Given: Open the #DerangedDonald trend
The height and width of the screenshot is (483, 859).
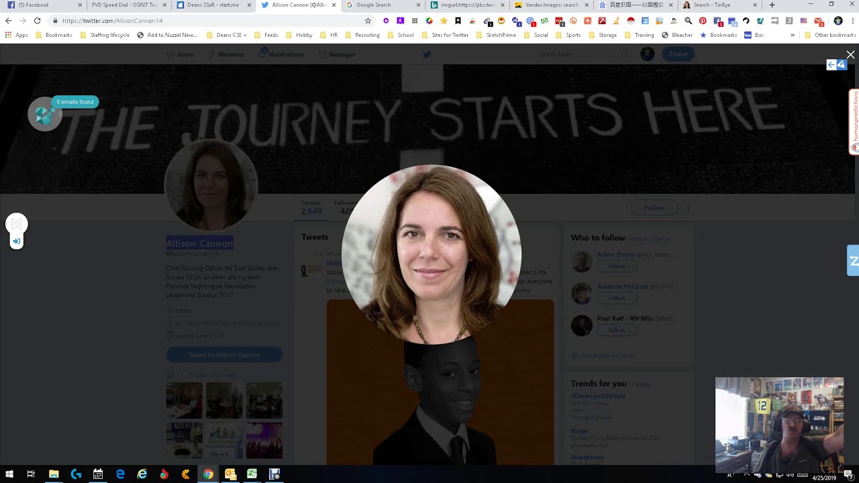Looking at the screenshot, I should [598, 396].
